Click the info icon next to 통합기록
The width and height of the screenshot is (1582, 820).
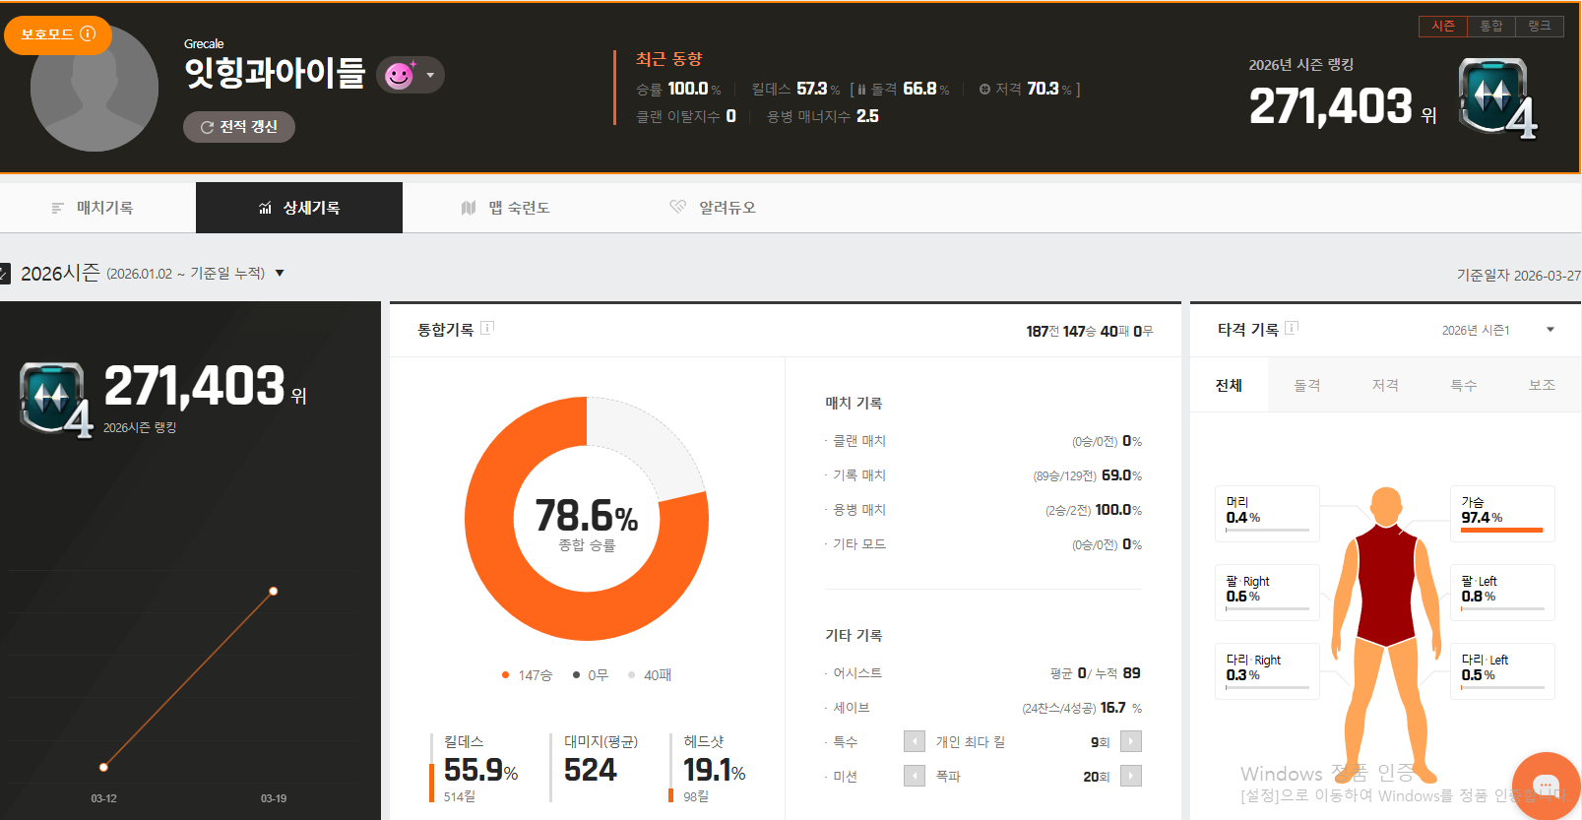click(487, 328)
